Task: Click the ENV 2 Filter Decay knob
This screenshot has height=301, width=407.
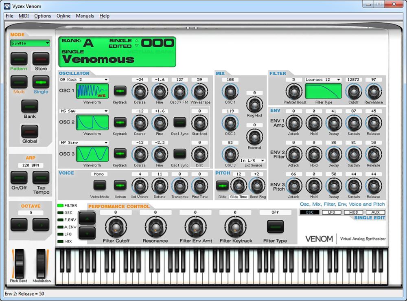Action: 334,154
